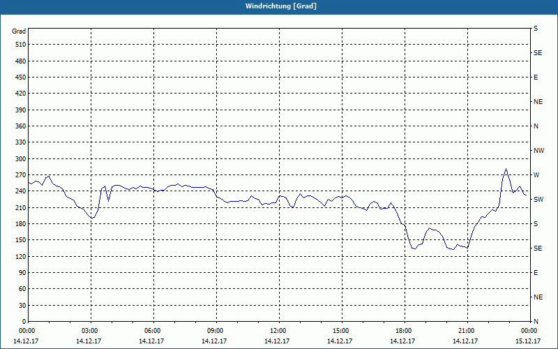Select the 21:00 time label
Viewport: 558px width, 349px height.
pyautogui.click(x=467, y=331)
